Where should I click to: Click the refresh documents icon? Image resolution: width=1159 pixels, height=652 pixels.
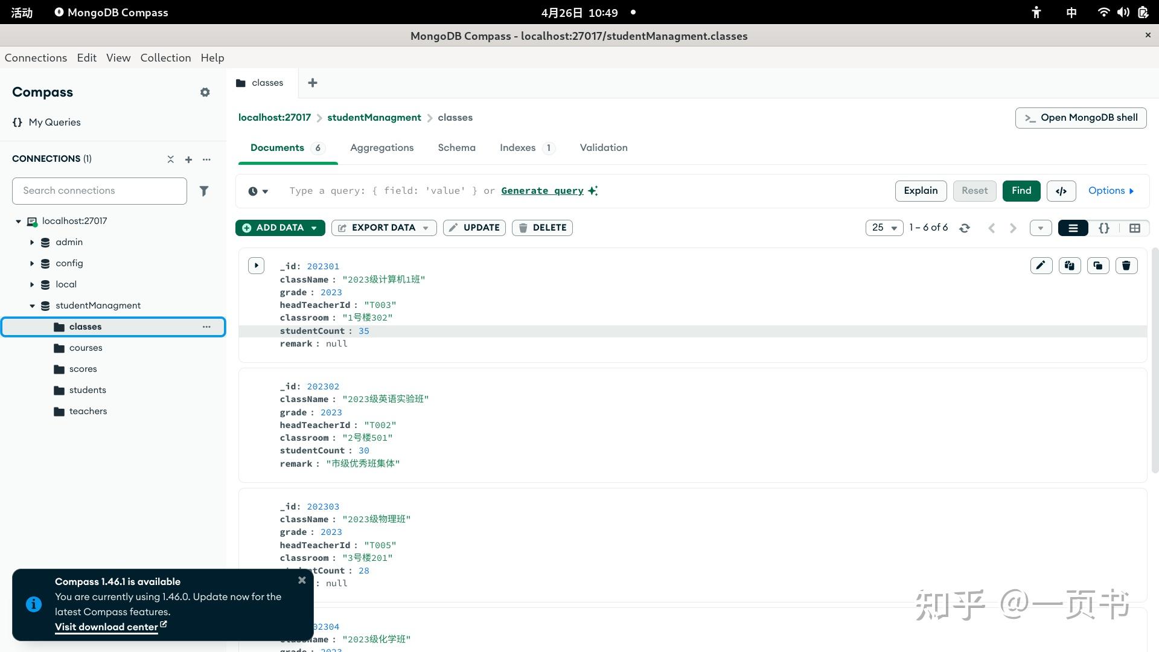[x=965, y=228]
